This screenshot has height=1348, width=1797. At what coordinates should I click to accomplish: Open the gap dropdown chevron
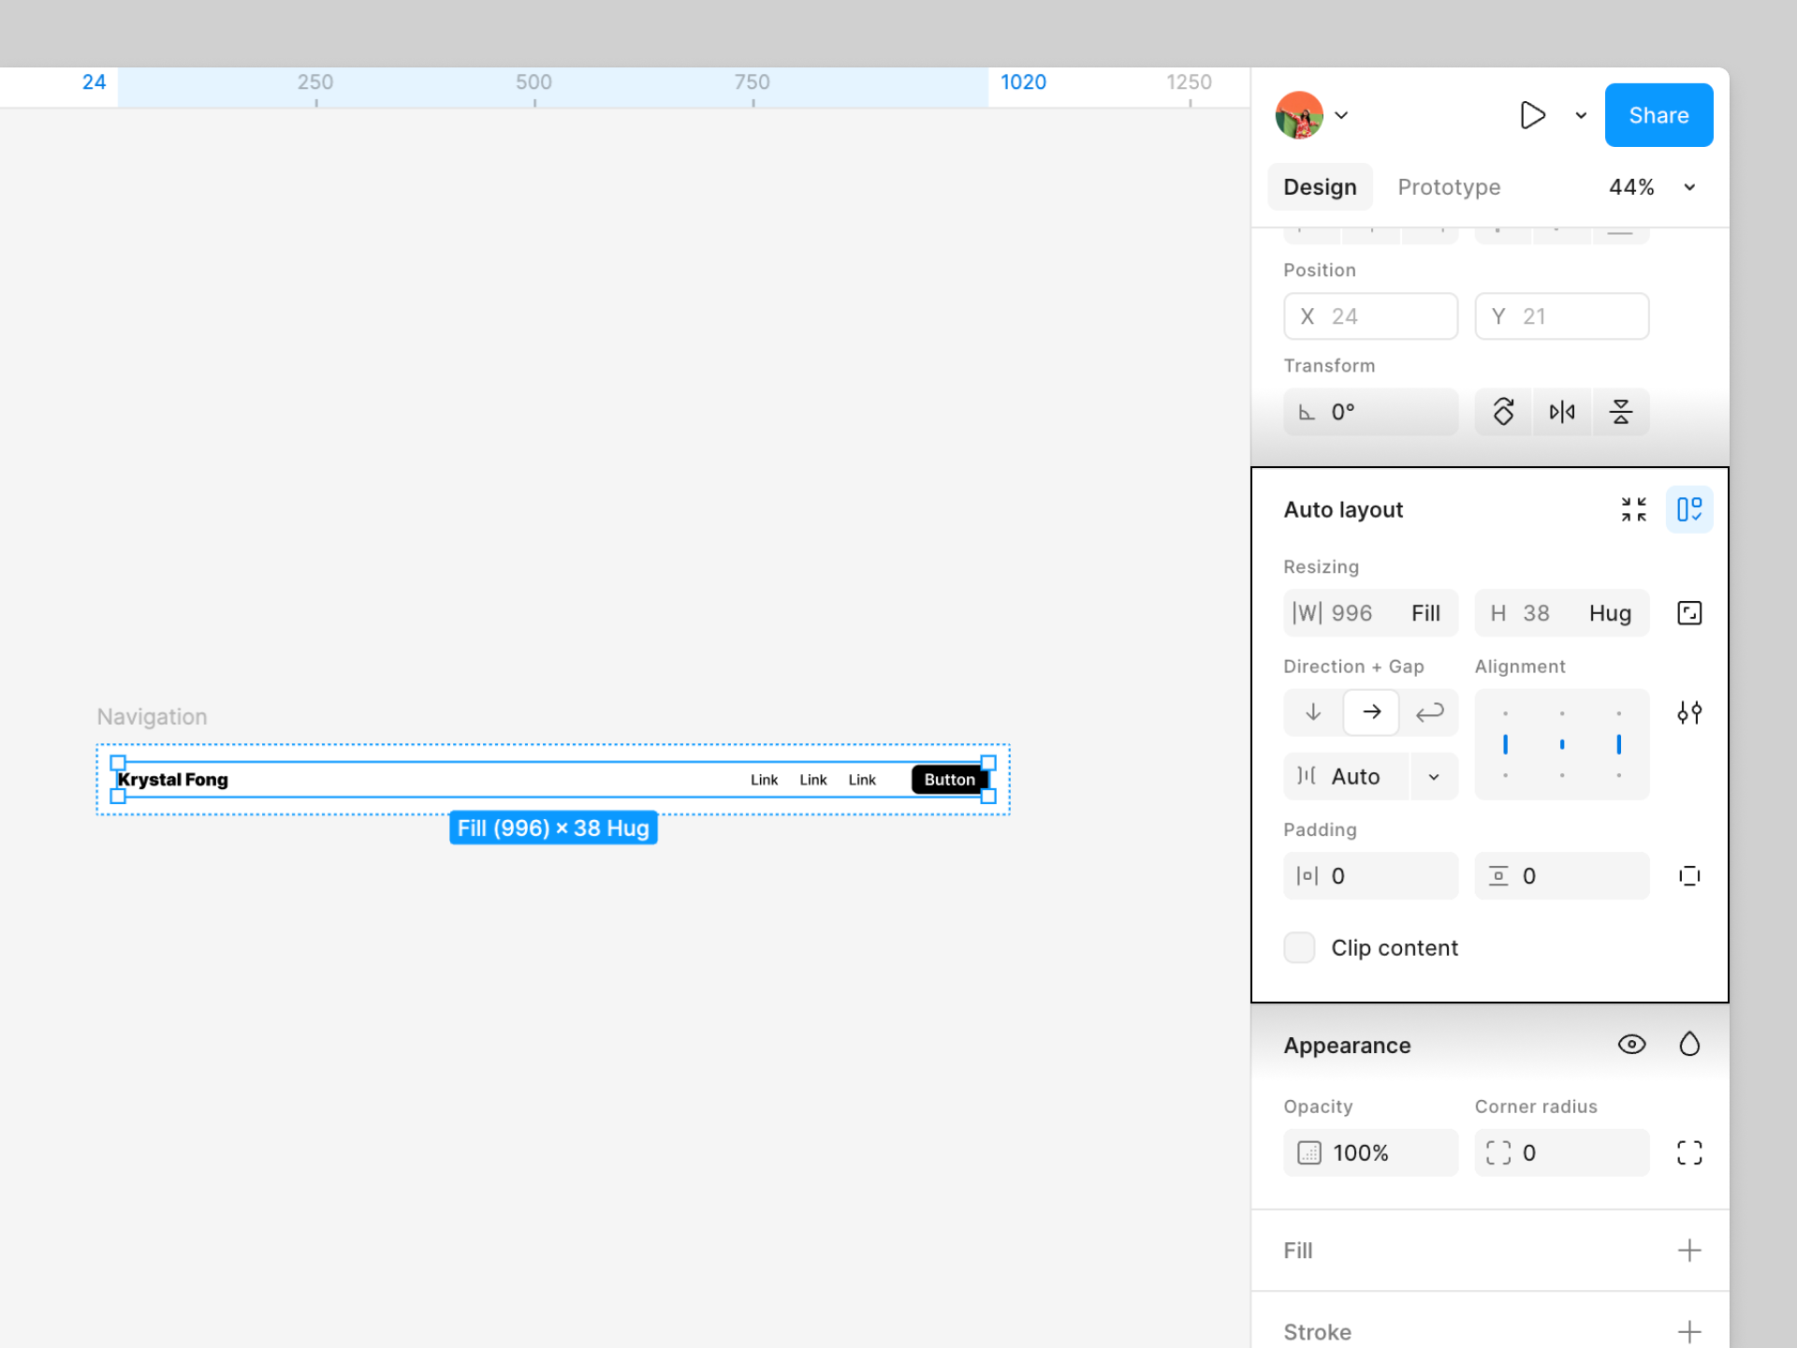coord(1434,776)
